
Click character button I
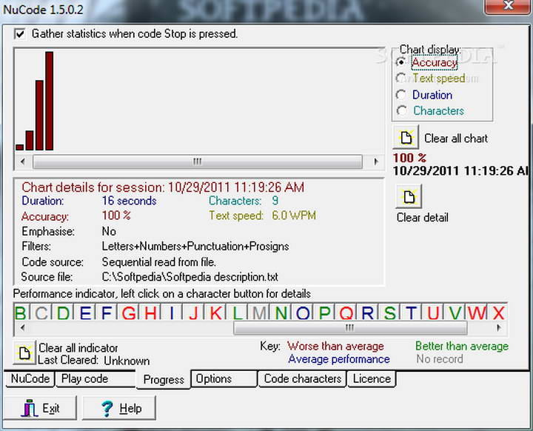tap(172, 312)
